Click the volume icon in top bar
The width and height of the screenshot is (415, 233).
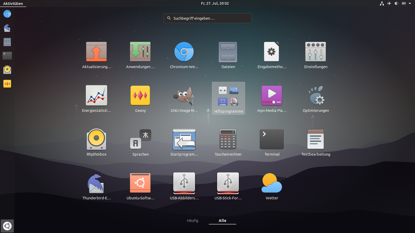[x=396, y=4]
